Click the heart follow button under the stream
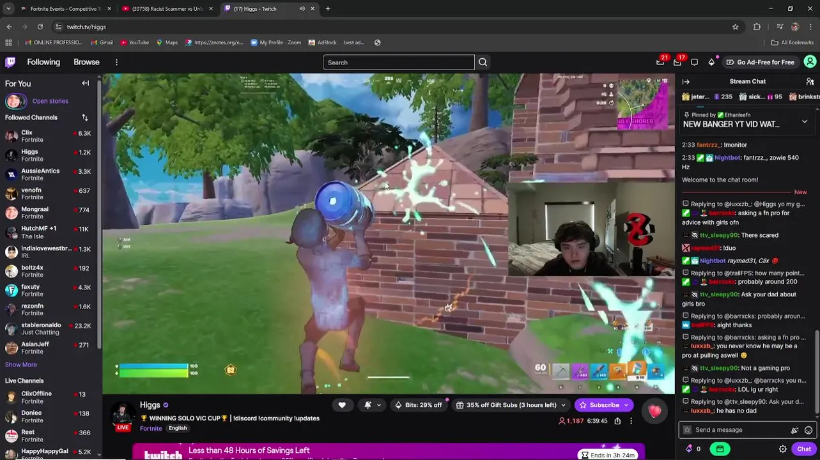 [x=342, y=405]
